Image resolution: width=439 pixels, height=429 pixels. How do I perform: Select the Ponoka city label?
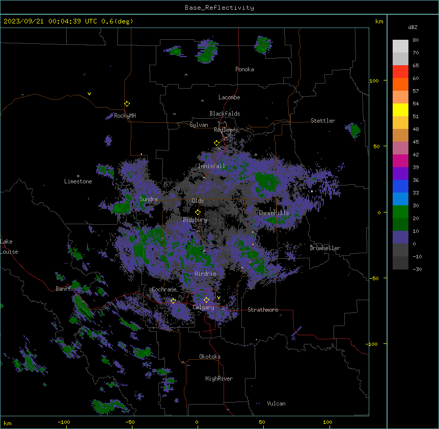point(244,69)
